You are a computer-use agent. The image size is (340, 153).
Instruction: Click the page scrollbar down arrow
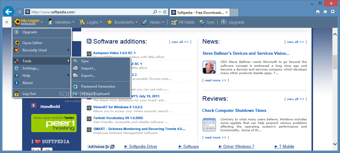point(335,144)
